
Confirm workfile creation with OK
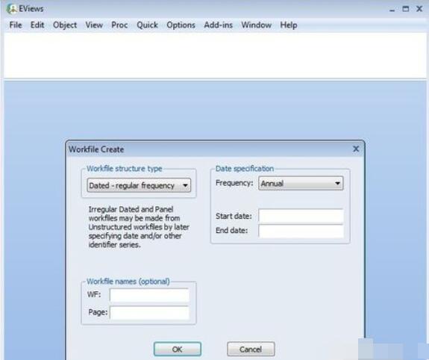pyautogui.click(x=178, y=349)
